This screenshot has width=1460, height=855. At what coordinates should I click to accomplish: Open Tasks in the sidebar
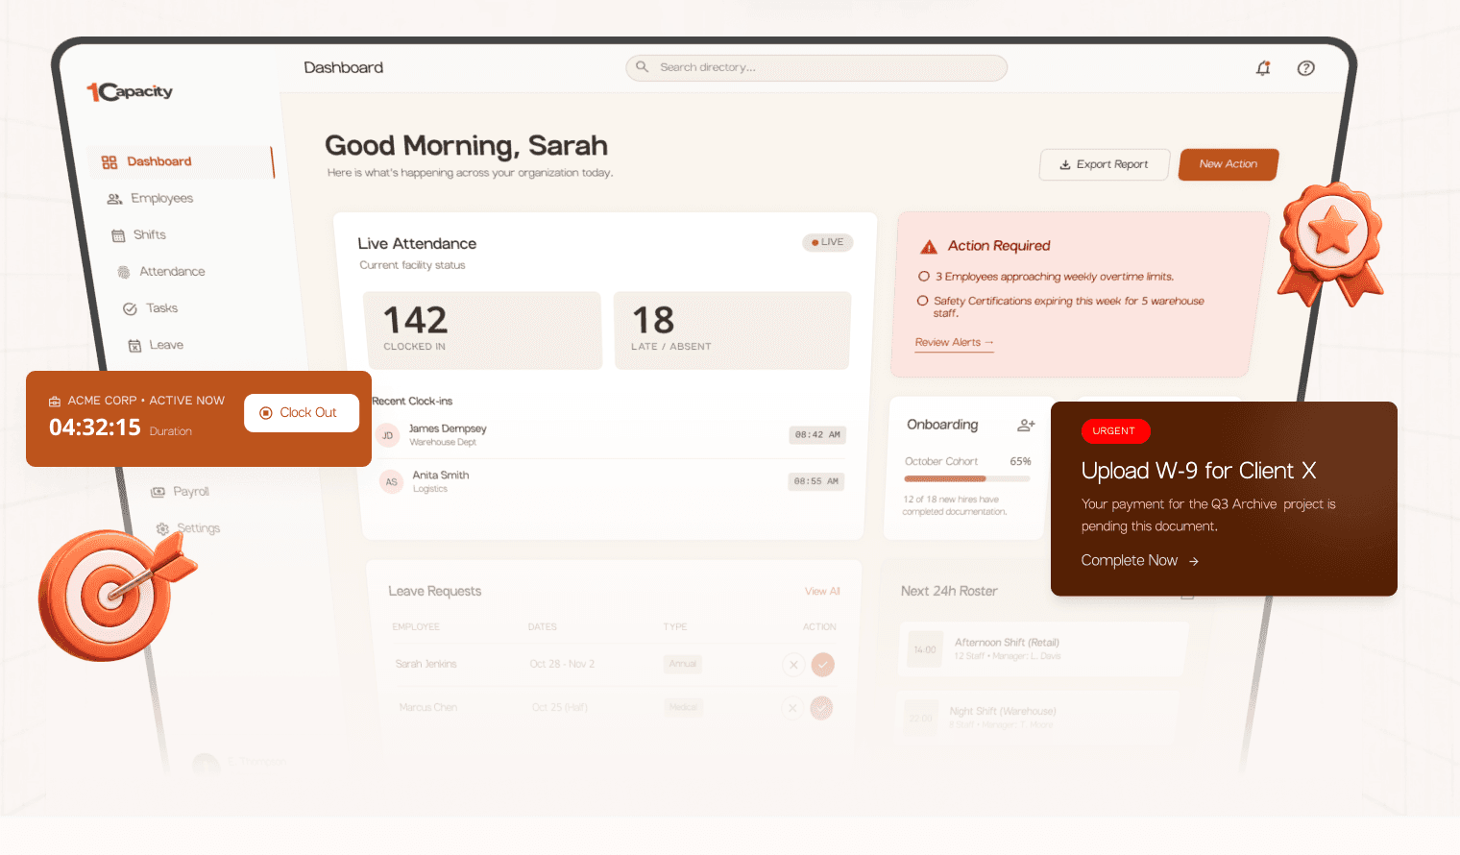pyautogui.click(x=161, y=308)
